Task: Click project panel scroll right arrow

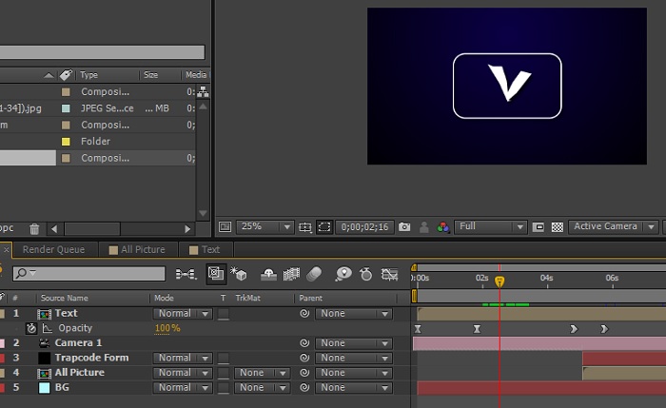Action: [x=187, y=229]
